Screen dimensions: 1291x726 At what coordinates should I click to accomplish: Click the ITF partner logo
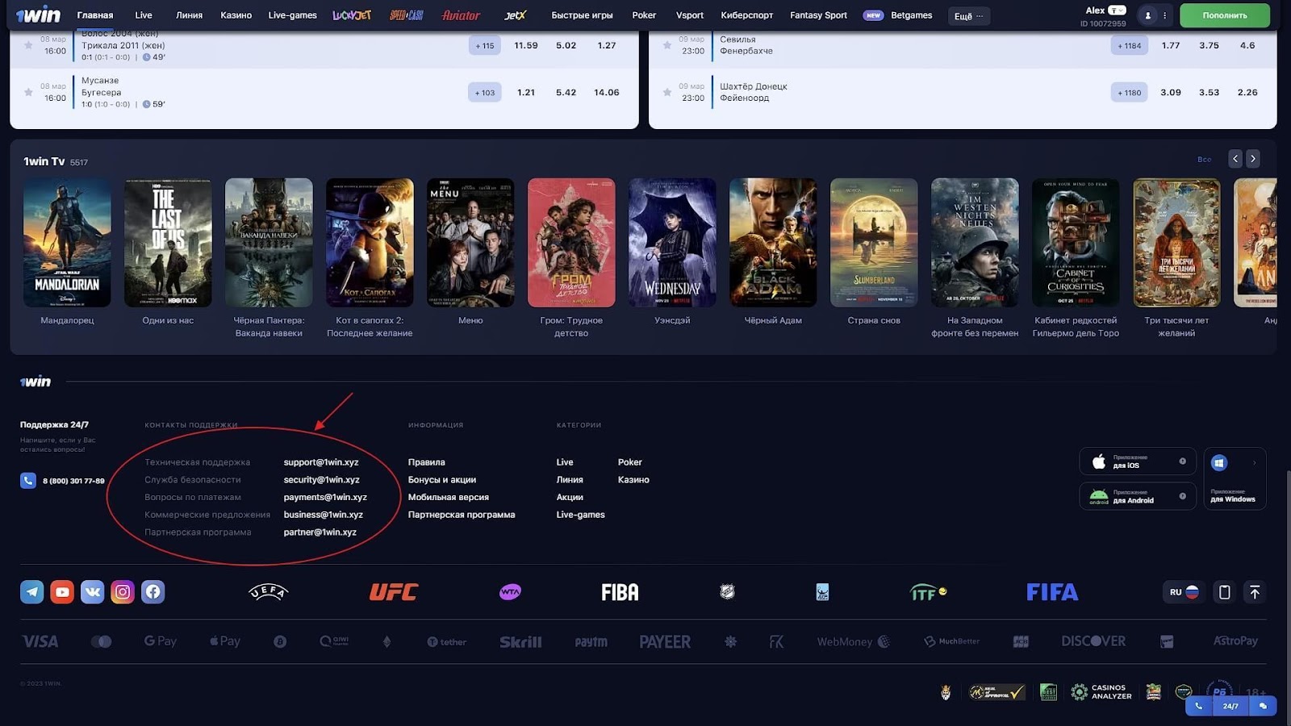[x=928, y=592]
